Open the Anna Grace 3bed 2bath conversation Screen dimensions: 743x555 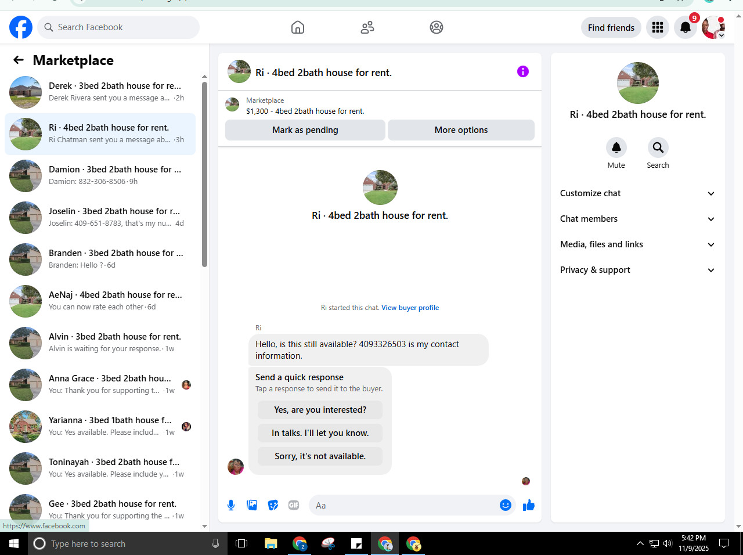coord(100,384)
